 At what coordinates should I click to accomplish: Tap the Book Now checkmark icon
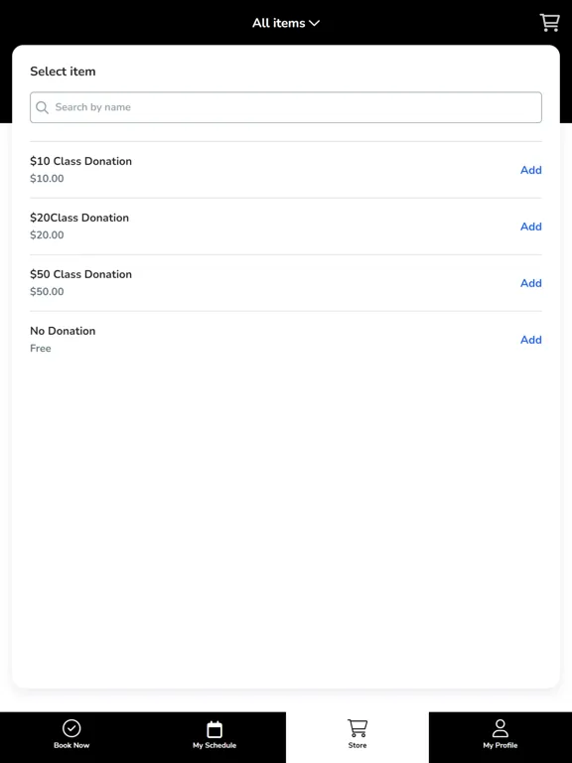coord(71,728)
